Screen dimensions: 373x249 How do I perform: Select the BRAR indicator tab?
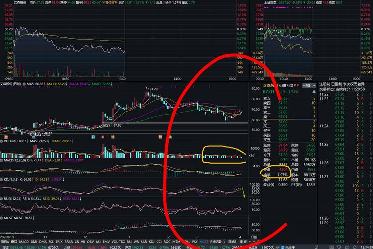tap(69, 242)
